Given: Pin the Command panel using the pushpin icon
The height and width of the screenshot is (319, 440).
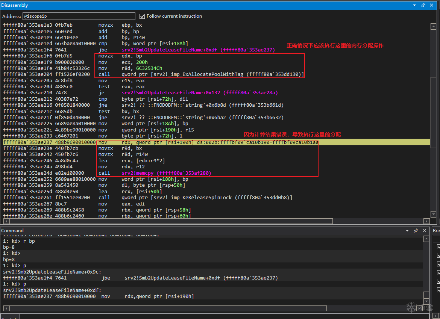Looking at the screenshot, I should (416, 231).
